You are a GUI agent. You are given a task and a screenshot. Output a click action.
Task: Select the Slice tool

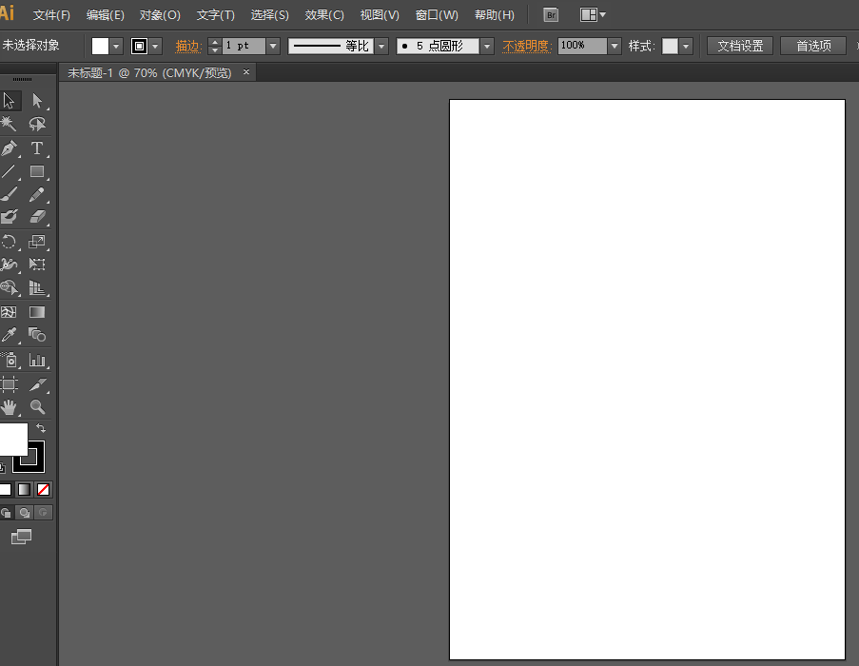[37, 384]
